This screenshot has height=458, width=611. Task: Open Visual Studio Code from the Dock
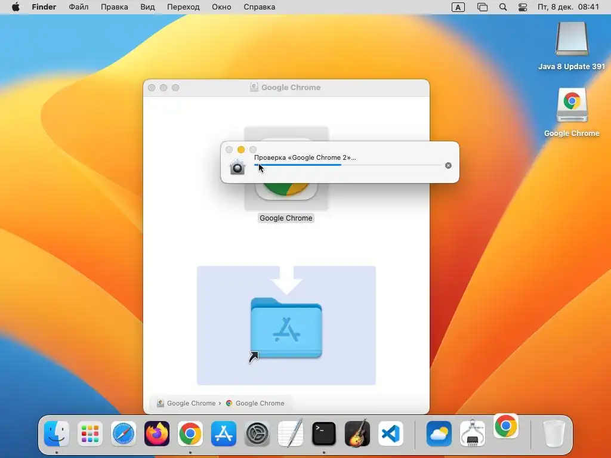[x=391, y=434]
